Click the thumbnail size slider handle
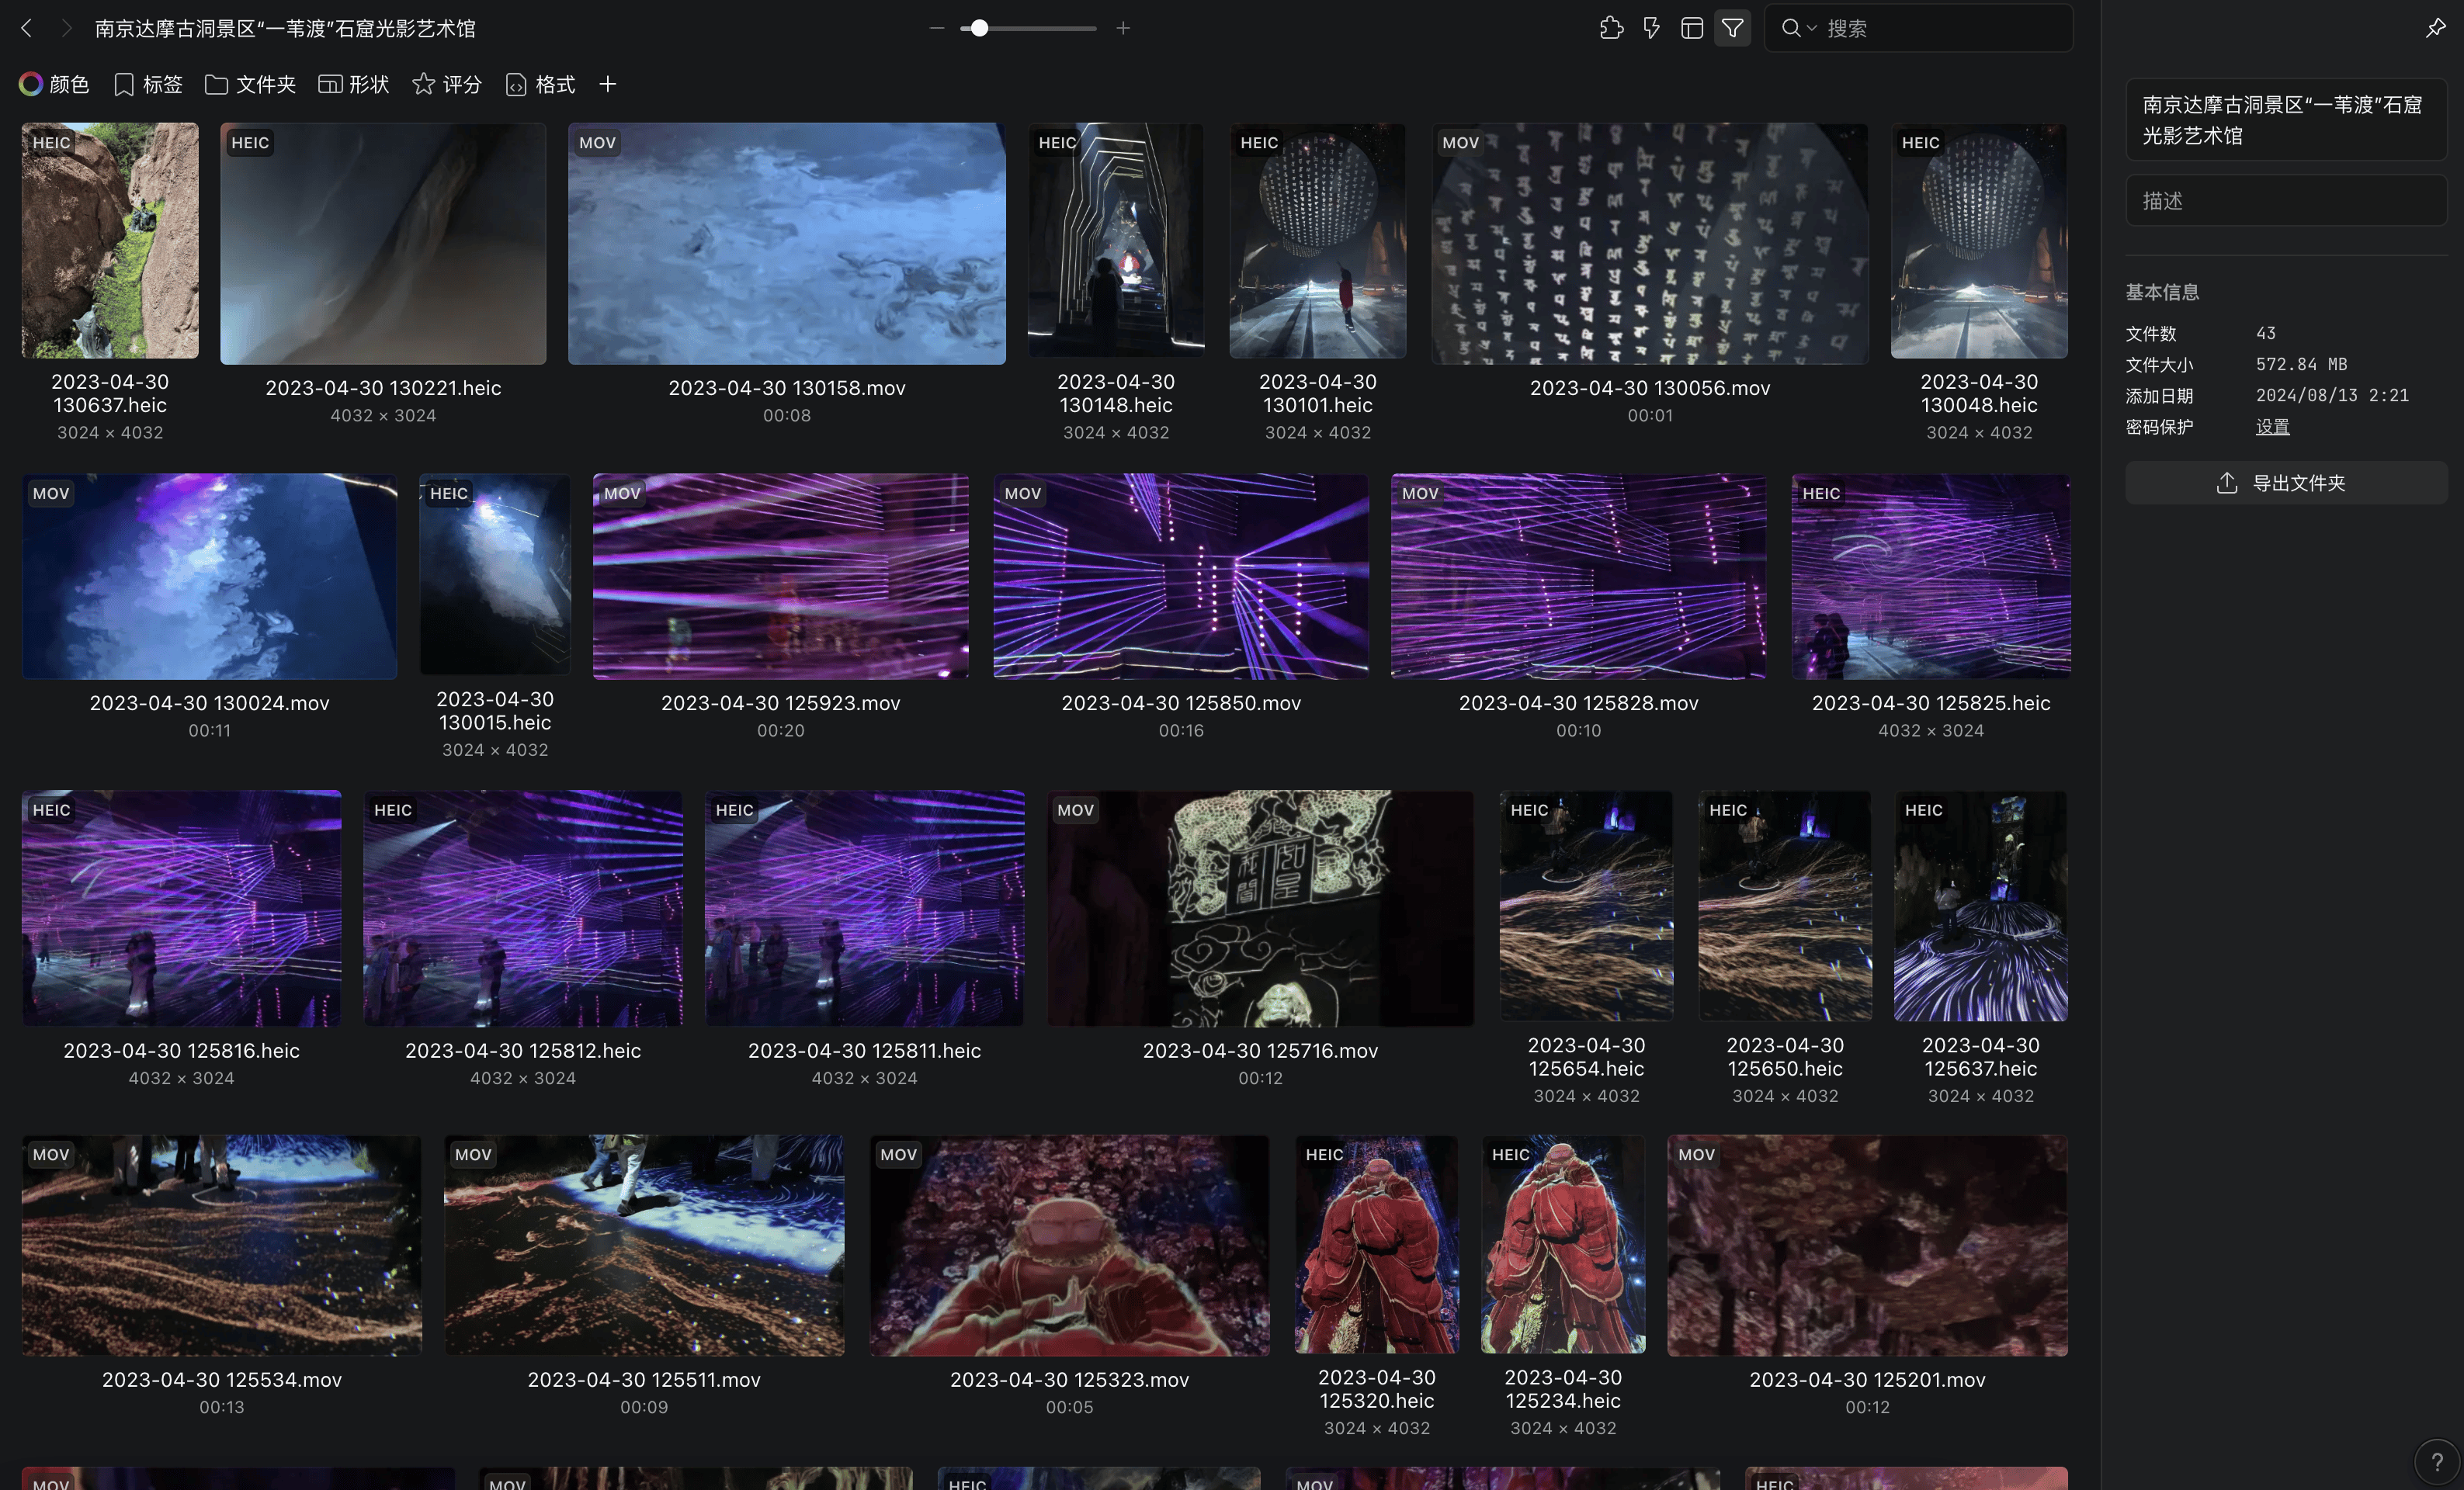Image resolution: width=2464 pixels, height=1490 pixels. pyautogui.click(x=980, y=28)
